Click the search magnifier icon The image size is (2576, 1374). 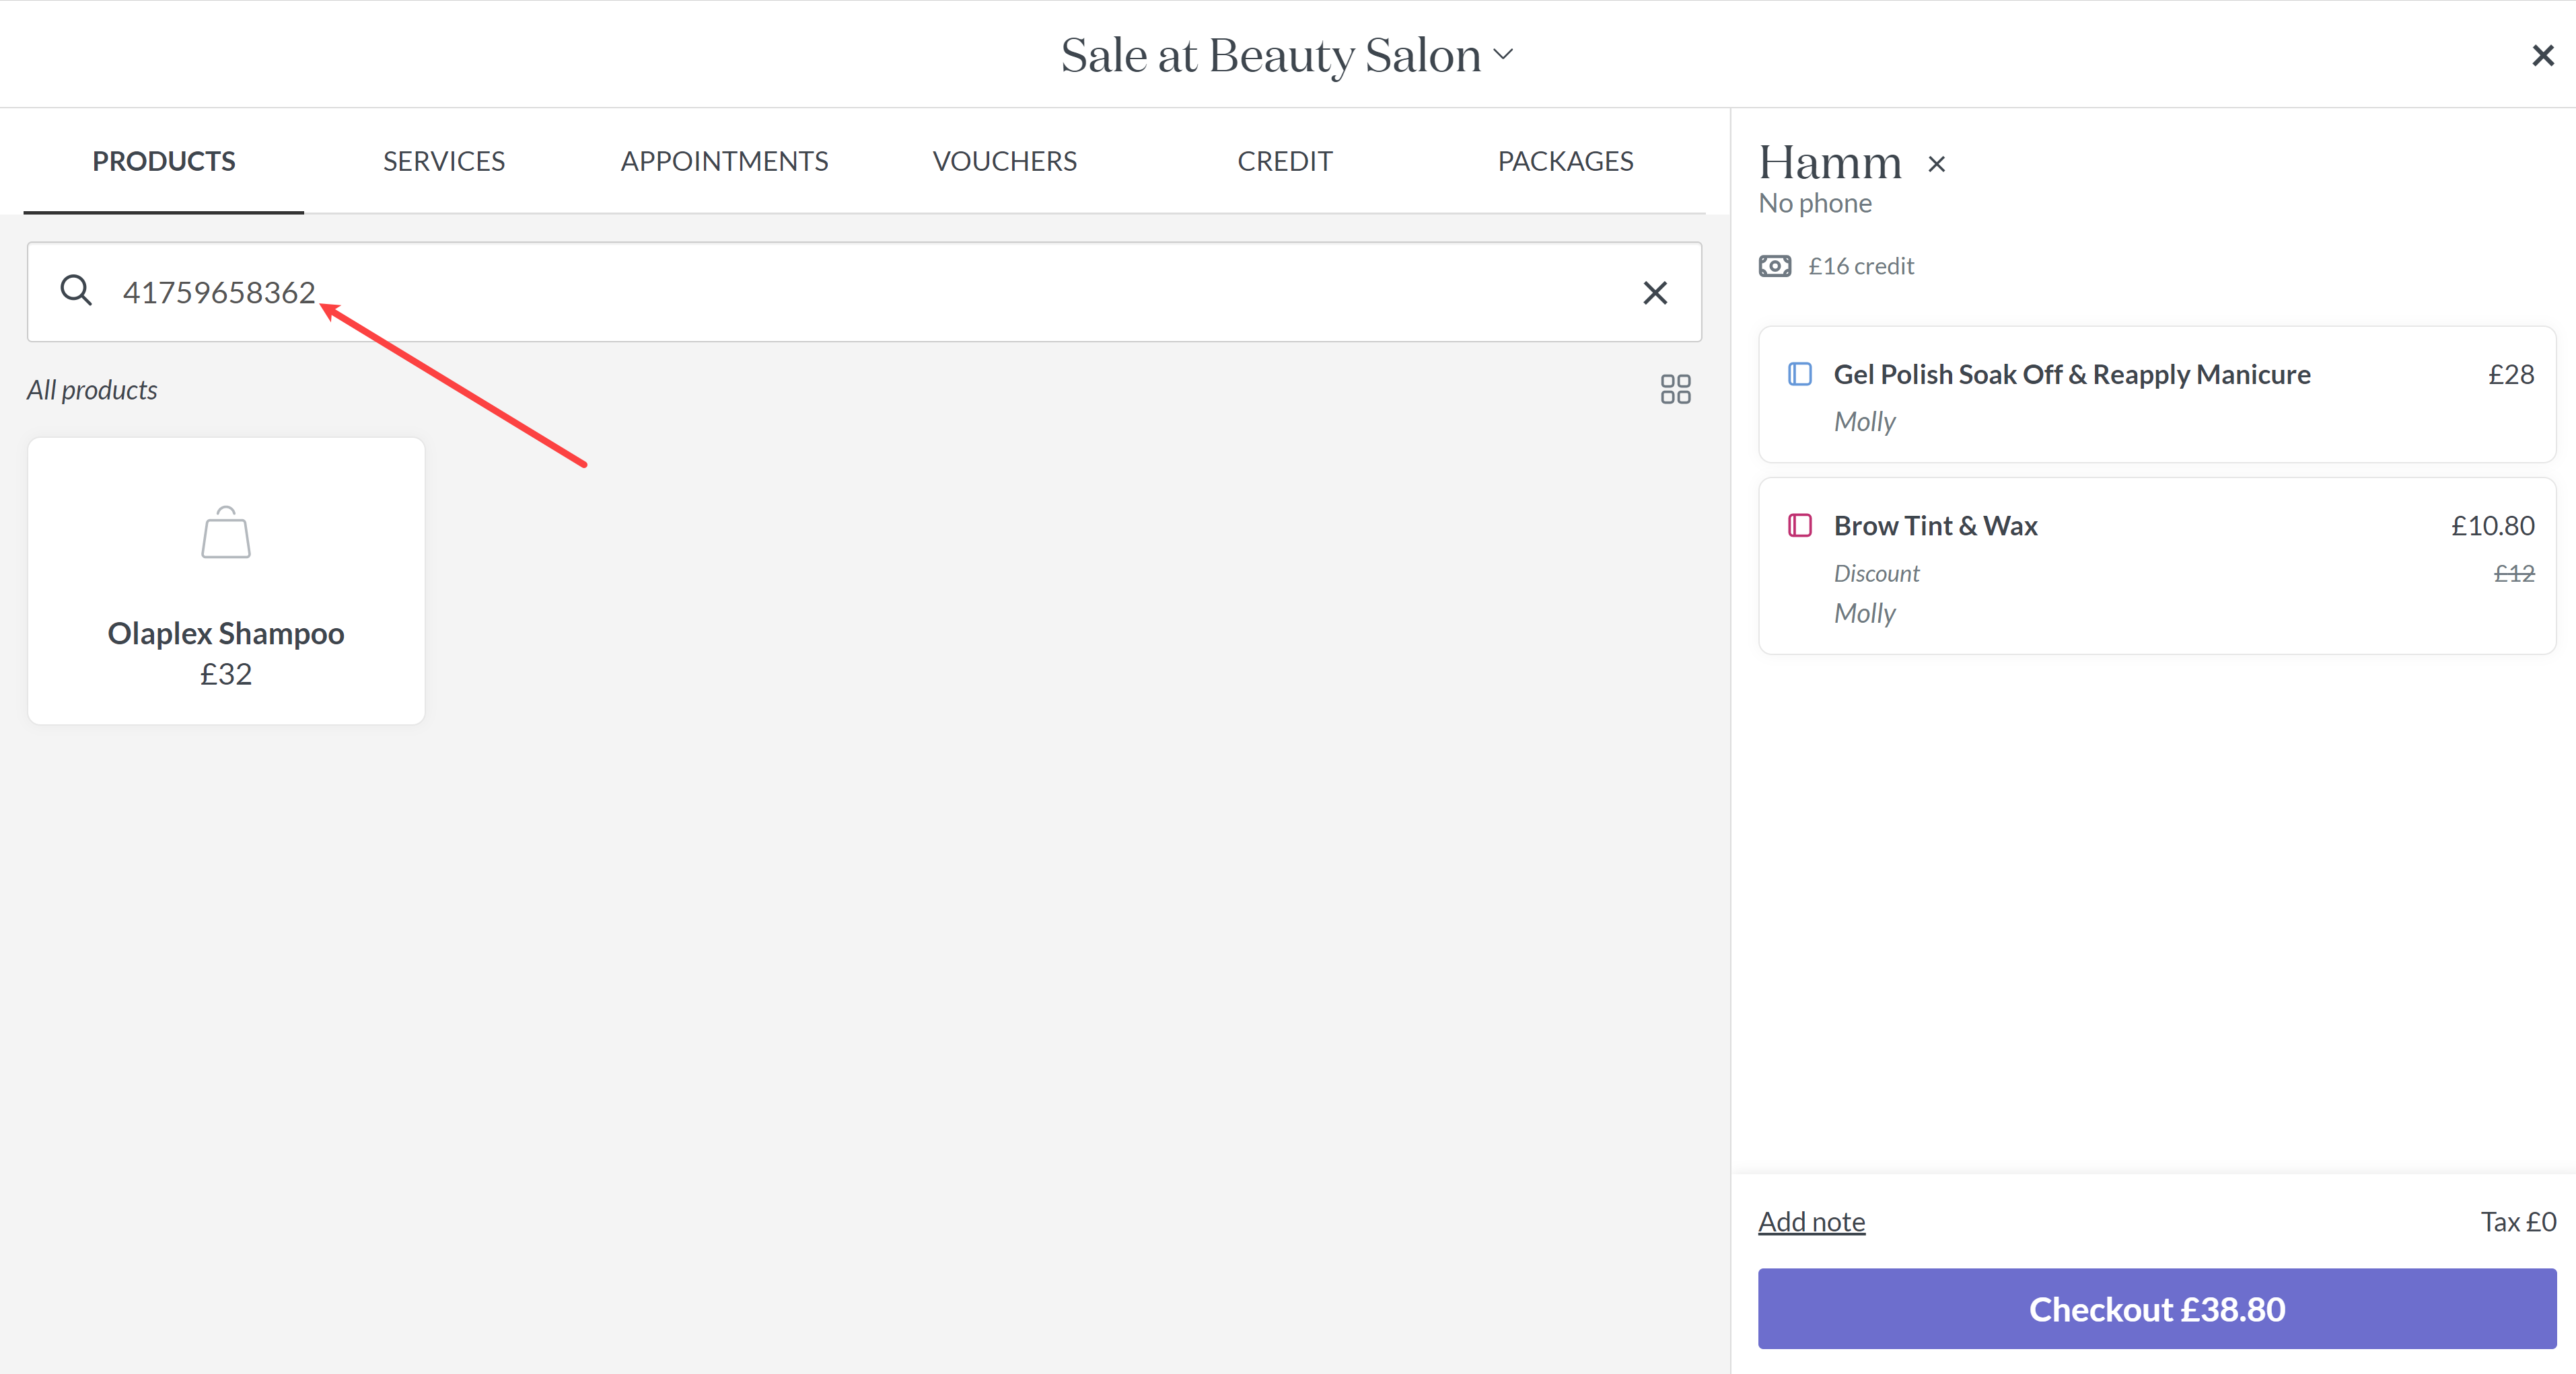pos(76,291)
